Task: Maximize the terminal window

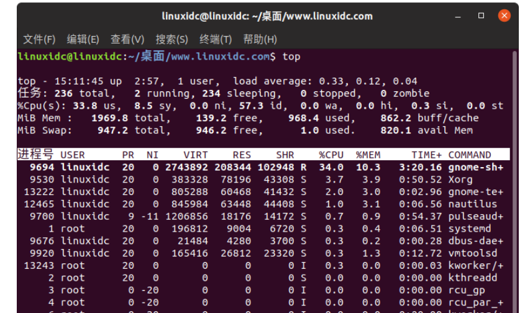Action: [x=481, y=16]
